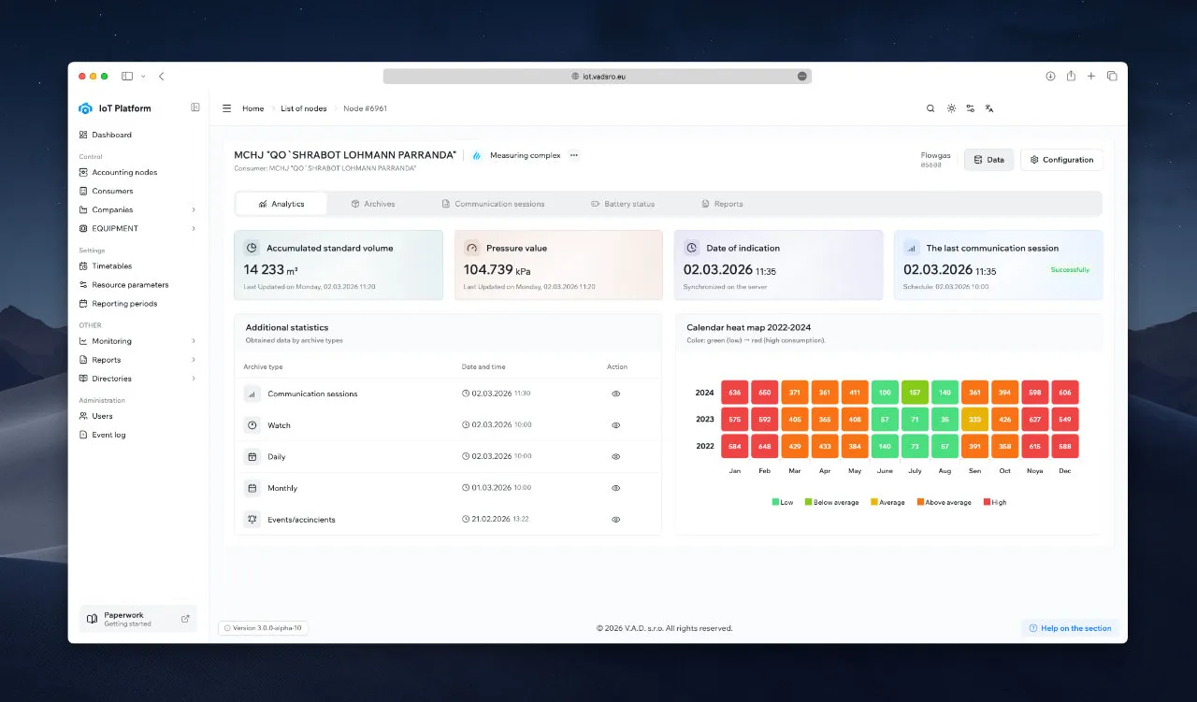Switch to the Archives tab

coord(378,203)
